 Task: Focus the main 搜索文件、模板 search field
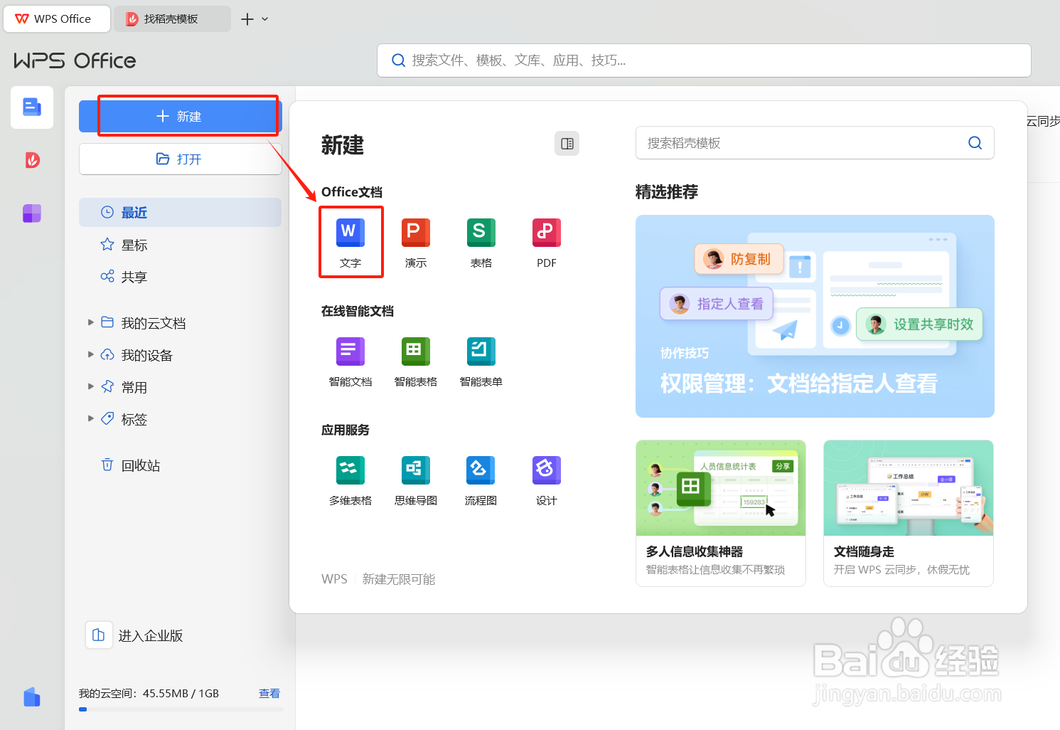pos(704,60)
